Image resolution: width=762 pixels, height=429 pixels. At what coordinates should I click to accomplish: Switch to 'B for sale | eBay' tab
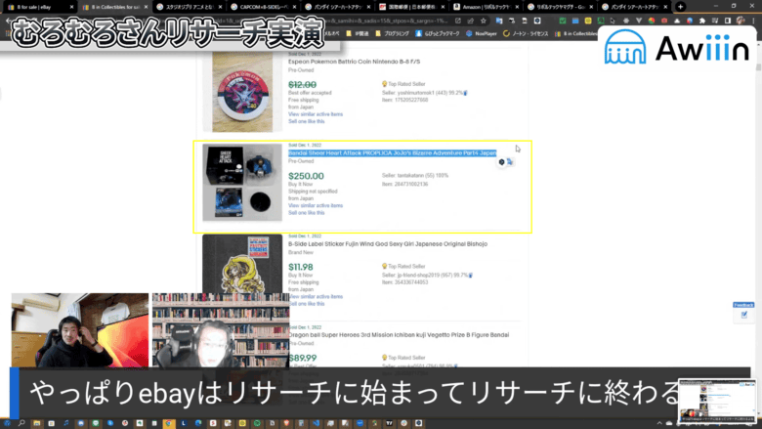pyautogui.click(x=39, y=7)
